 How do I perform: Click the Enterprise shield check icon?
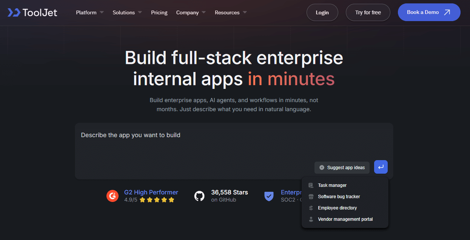tap(269, 196)
